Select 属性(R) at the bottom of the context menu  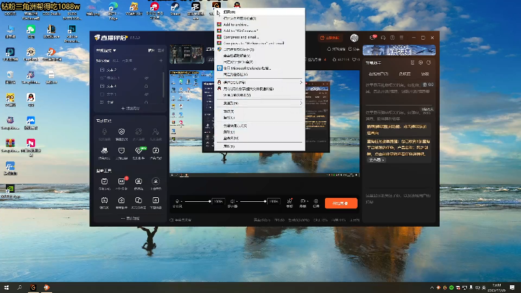pyautogui.click(x=260, y=146)
